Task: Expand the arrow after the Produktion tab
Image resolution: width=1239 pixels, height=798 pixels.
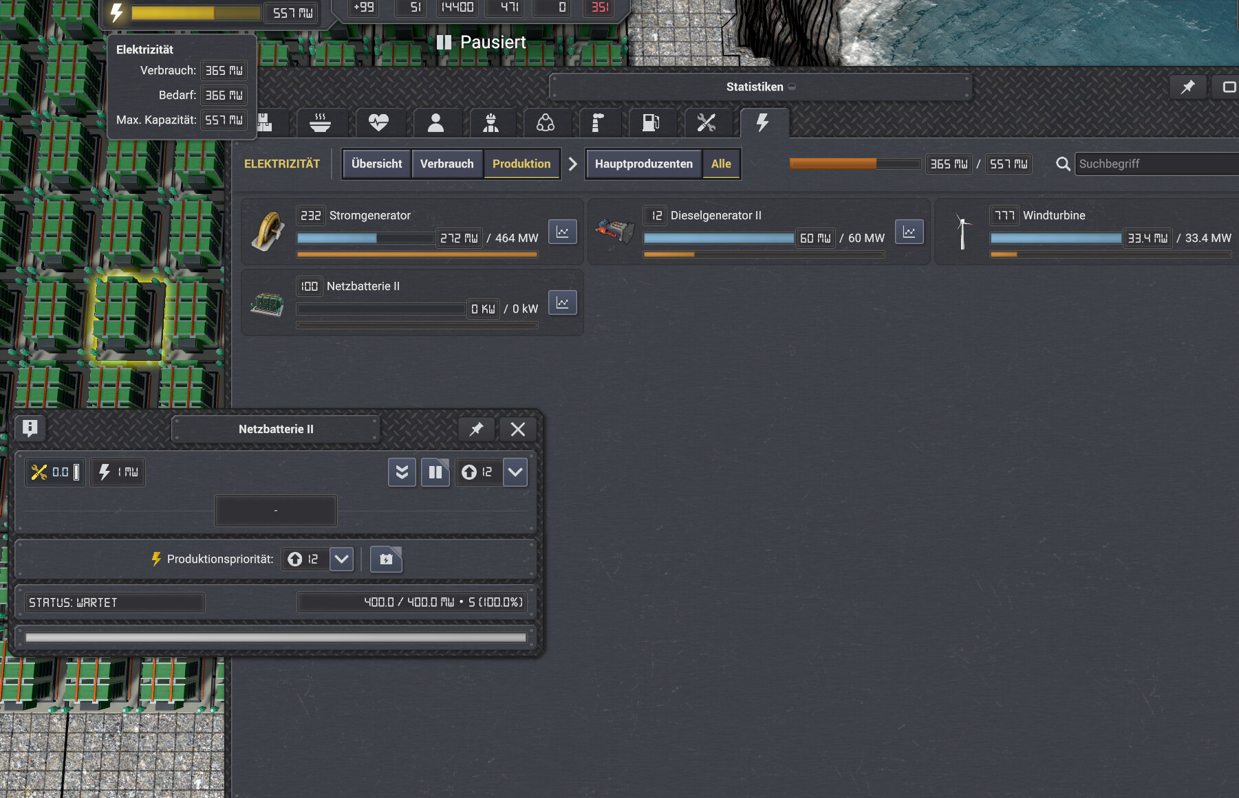Action: [x=572, y=164]
